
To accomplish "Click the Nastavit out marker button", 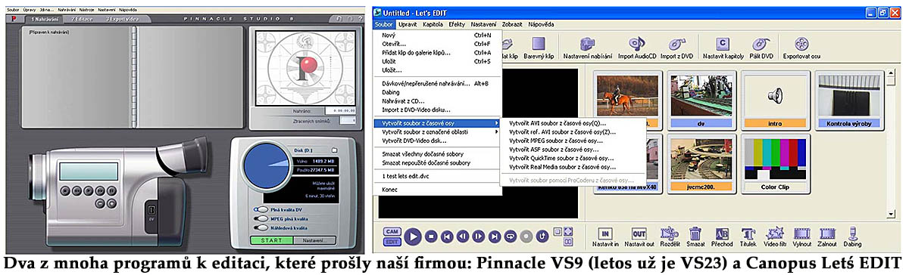I will pos(639,236).
